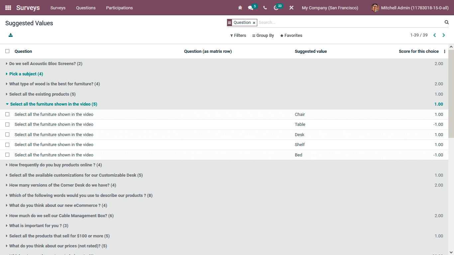Open optional columns three-dot menu

pyautogui.click(x=445, y=51)
